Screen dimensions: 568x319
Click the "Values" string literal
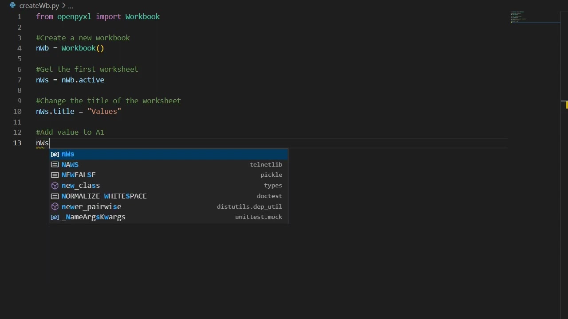tap(104, 111)
